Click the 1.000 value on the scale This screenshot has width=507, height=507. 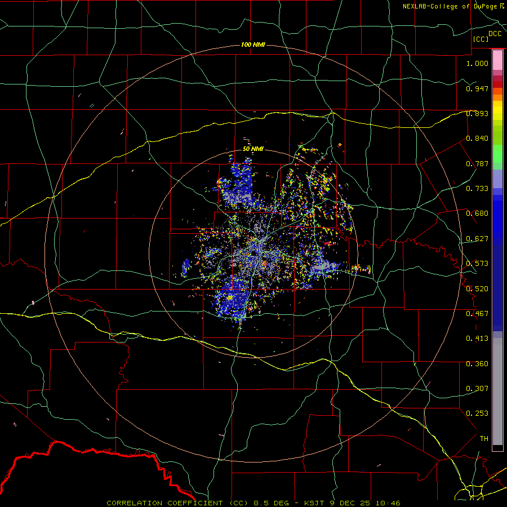477,63
